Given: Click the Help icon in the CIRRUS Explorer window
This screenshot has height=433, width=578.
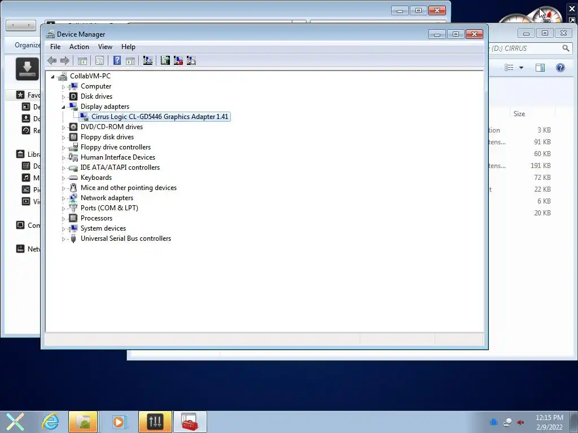Looking at the screenshot, I should (561, 68).
